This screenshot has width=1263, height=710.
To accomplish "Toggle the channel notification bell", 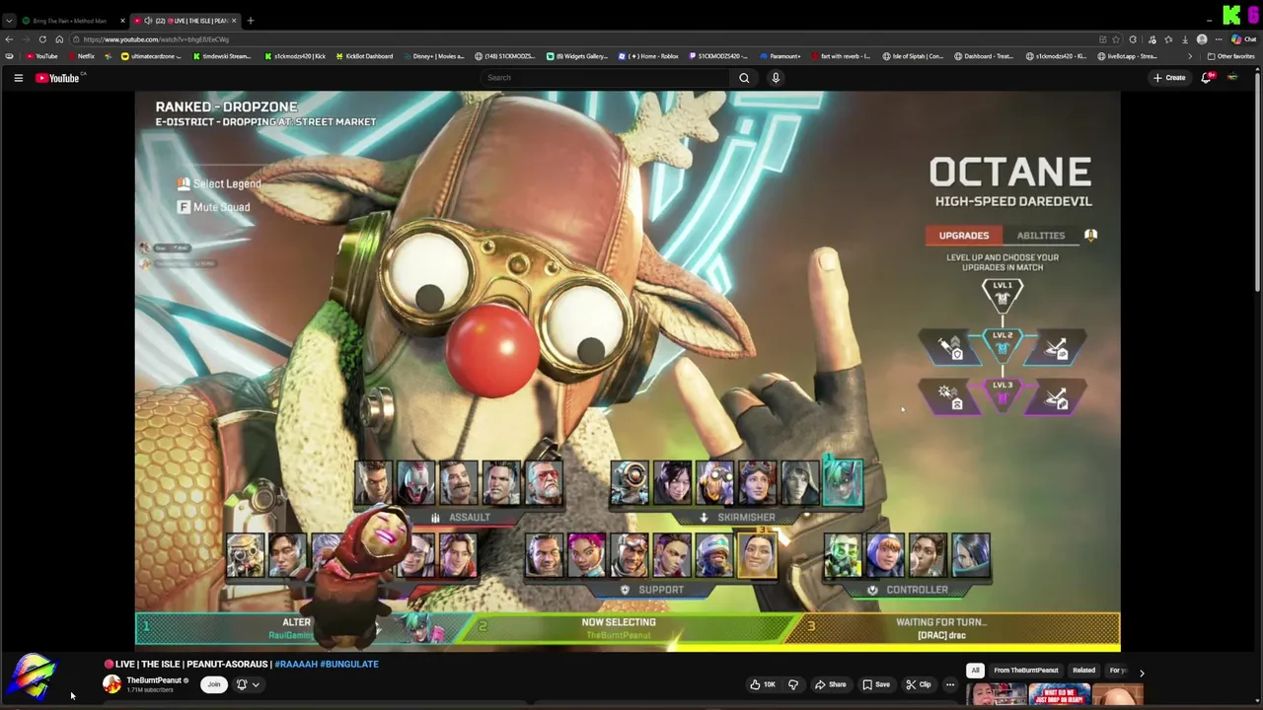I will coord(242,684).
